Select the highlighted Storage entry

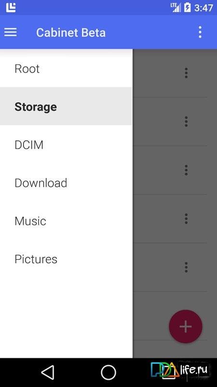tap(66, 106)
